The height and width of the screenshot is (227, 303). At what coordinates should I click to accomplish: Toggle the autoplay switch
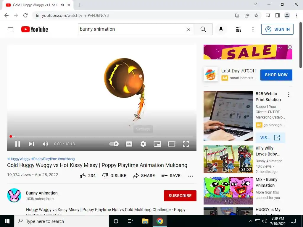pyautogui.click(x=114, y=144)
